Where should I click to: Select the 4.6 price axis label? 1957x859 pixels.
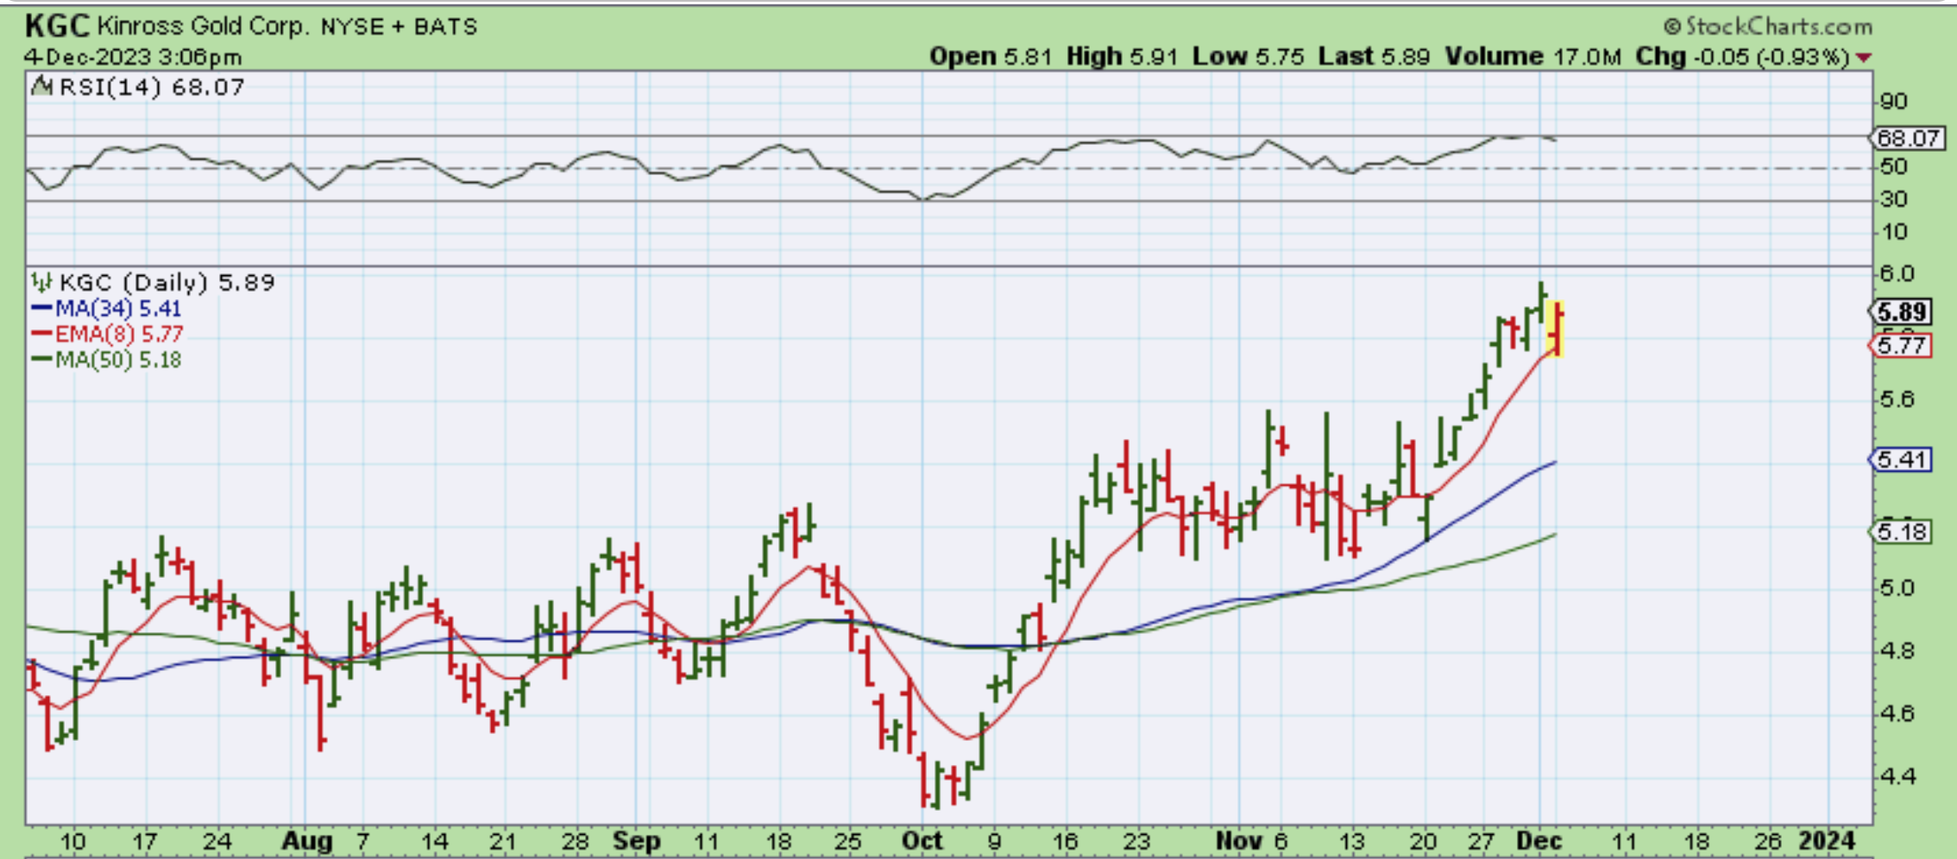click(1897, 714)
